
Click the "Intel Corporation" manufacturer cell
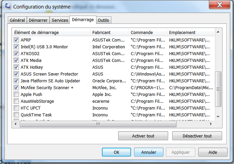[x=108, y=47]
